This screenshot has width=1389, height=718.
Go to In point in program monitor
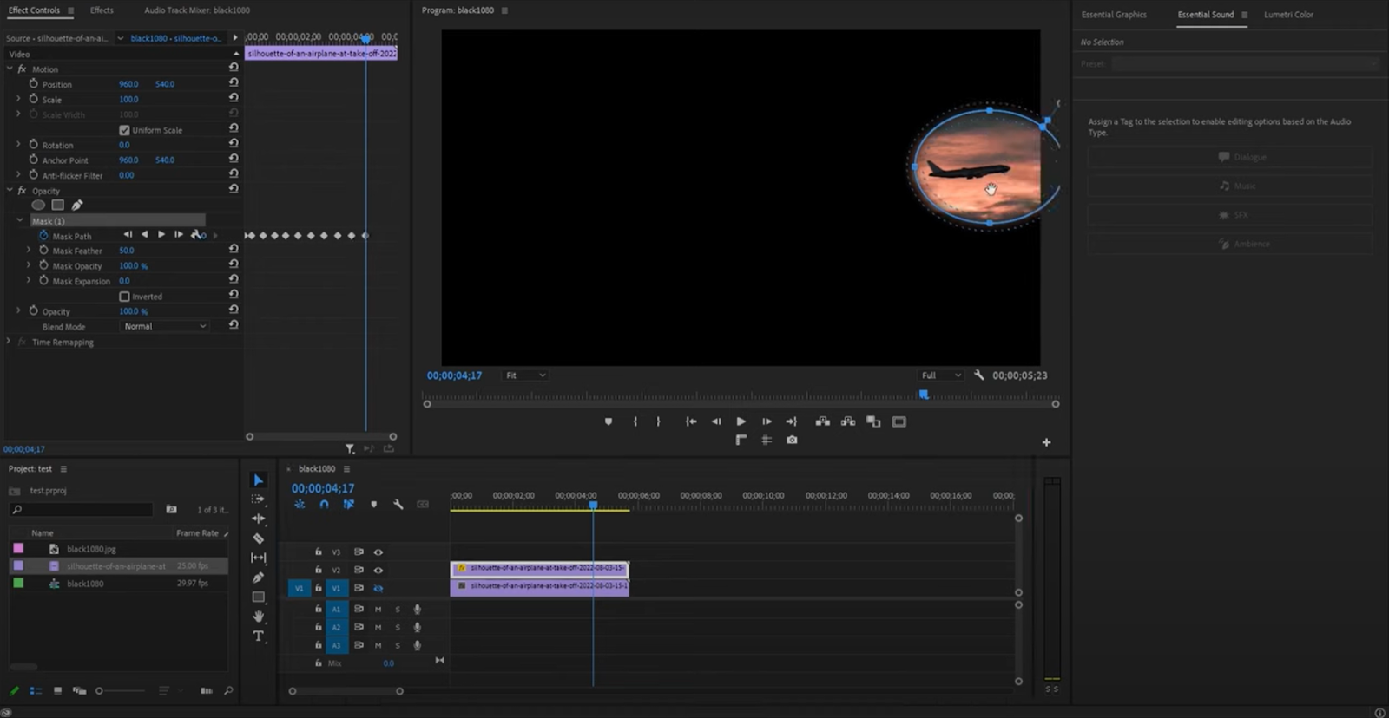coord(691,421)
